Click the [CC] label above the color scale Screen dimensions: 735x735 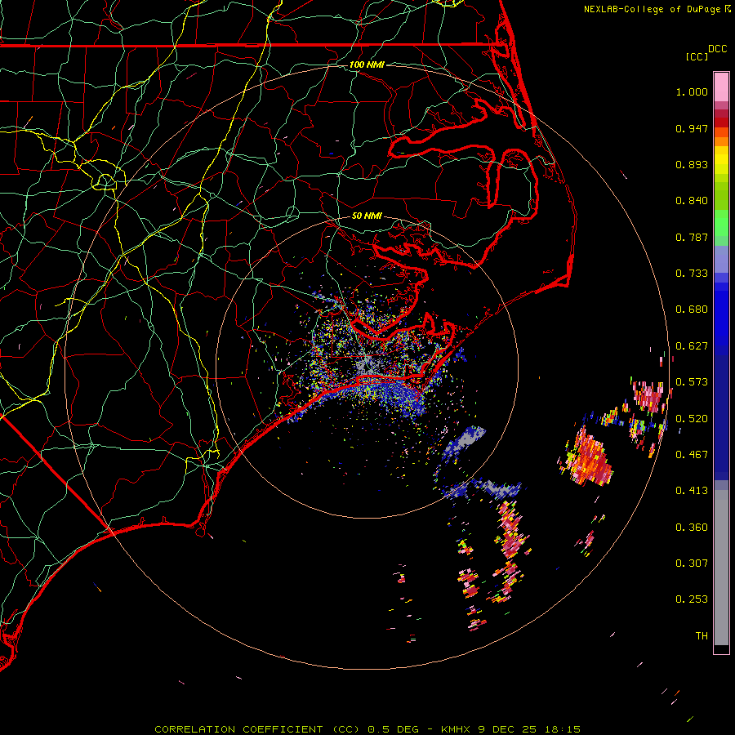click(x=697, y=56)
